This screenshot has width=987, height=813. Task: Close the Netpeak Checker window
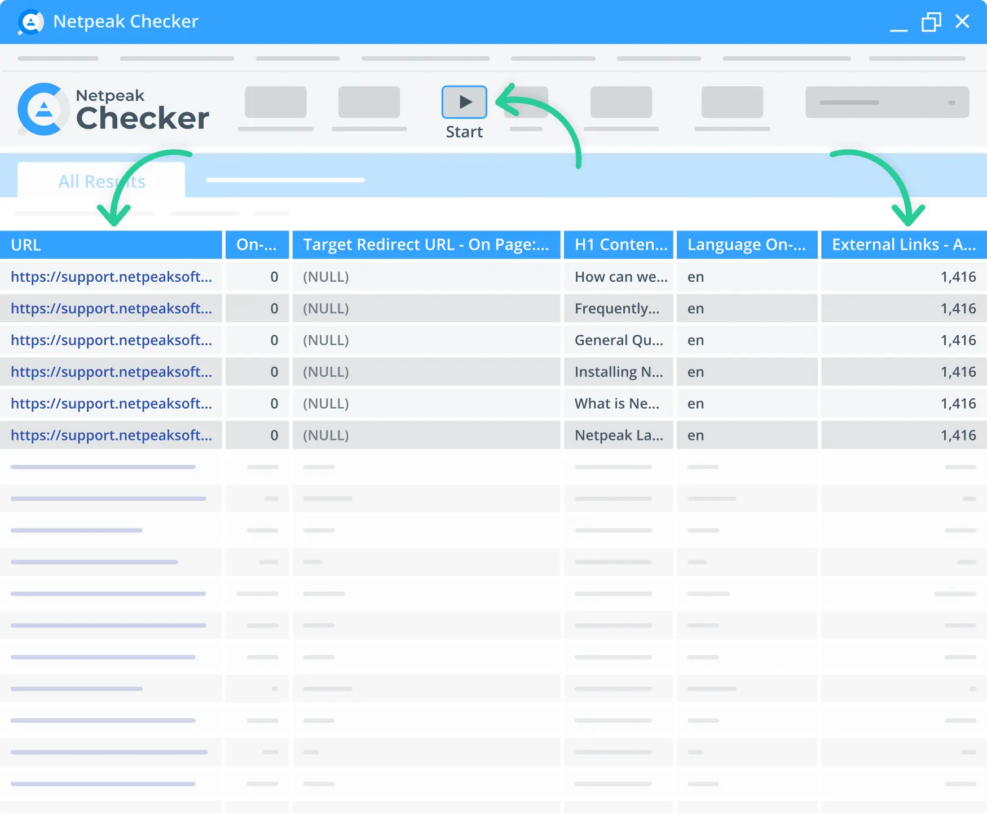coord(962,21)
